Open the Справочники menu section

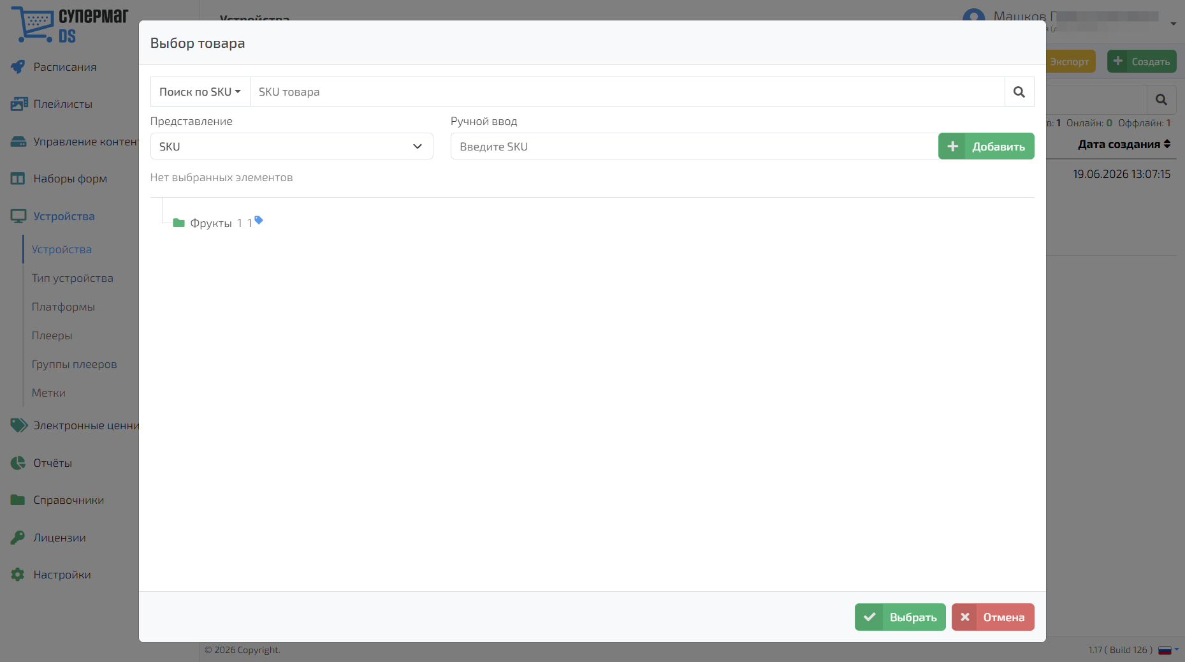69,500
